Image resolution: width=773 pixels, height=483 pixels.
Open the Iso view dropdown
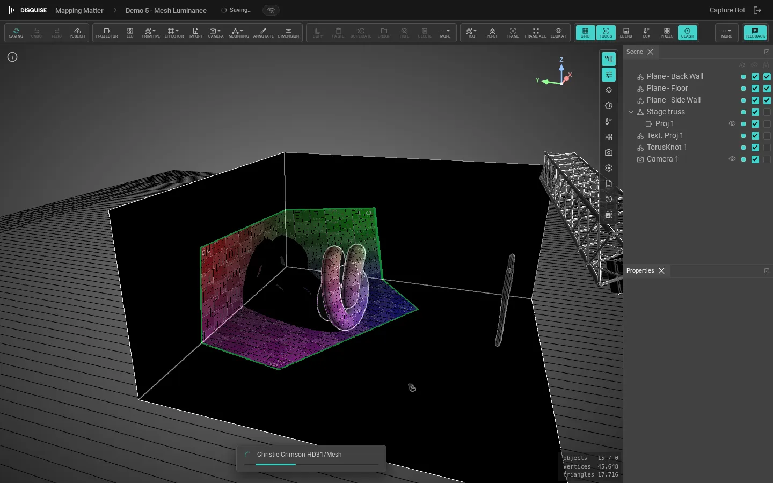(472, 33)
